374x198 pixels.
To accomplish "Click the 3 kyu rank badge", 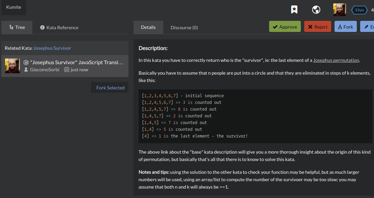I will (x=359, y=10).
